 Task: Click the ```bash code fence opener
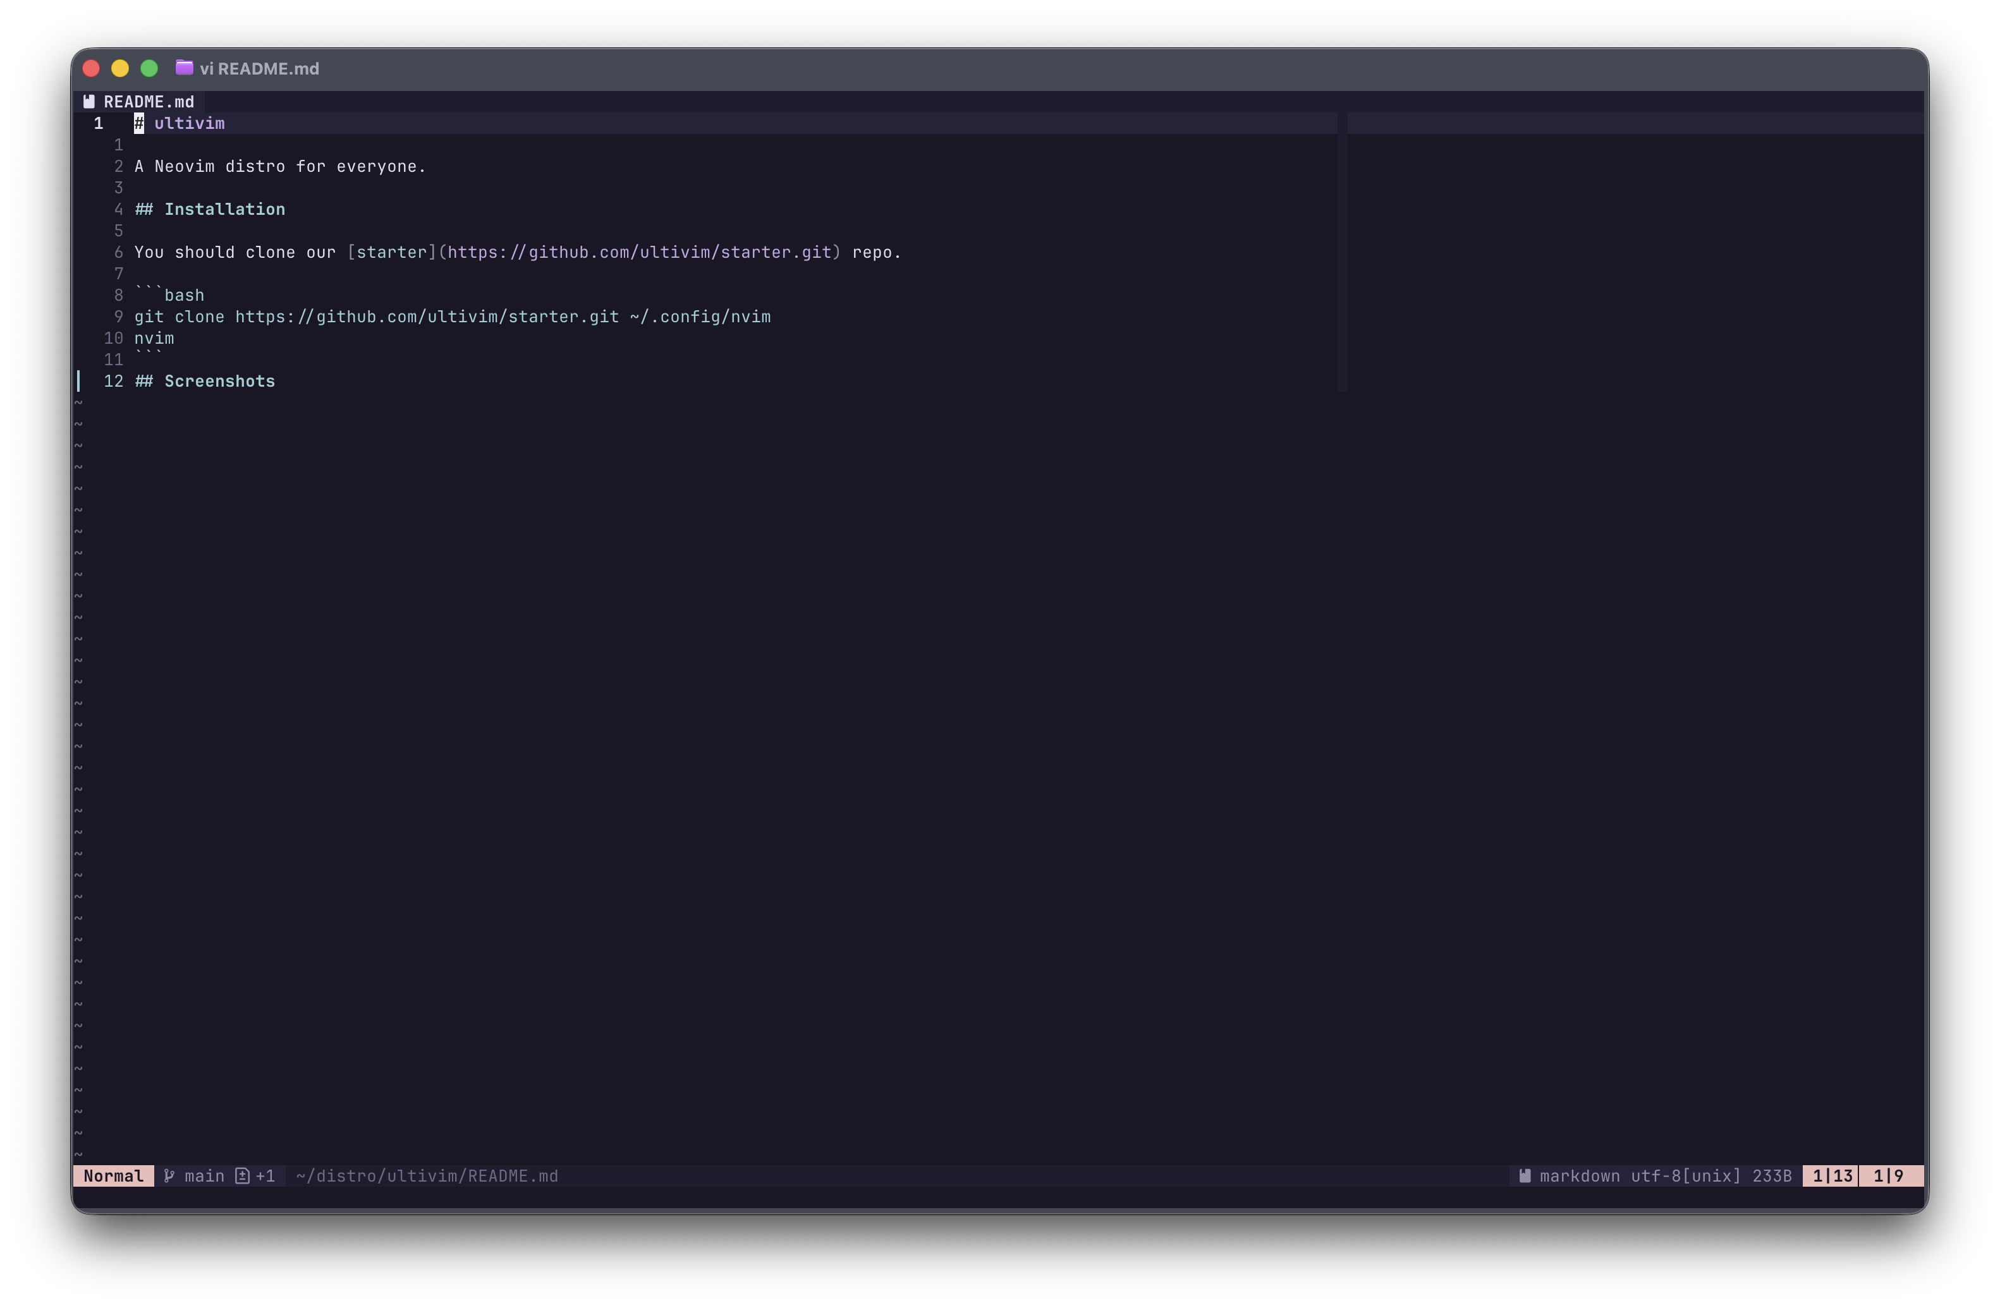(x=170, y=296)
